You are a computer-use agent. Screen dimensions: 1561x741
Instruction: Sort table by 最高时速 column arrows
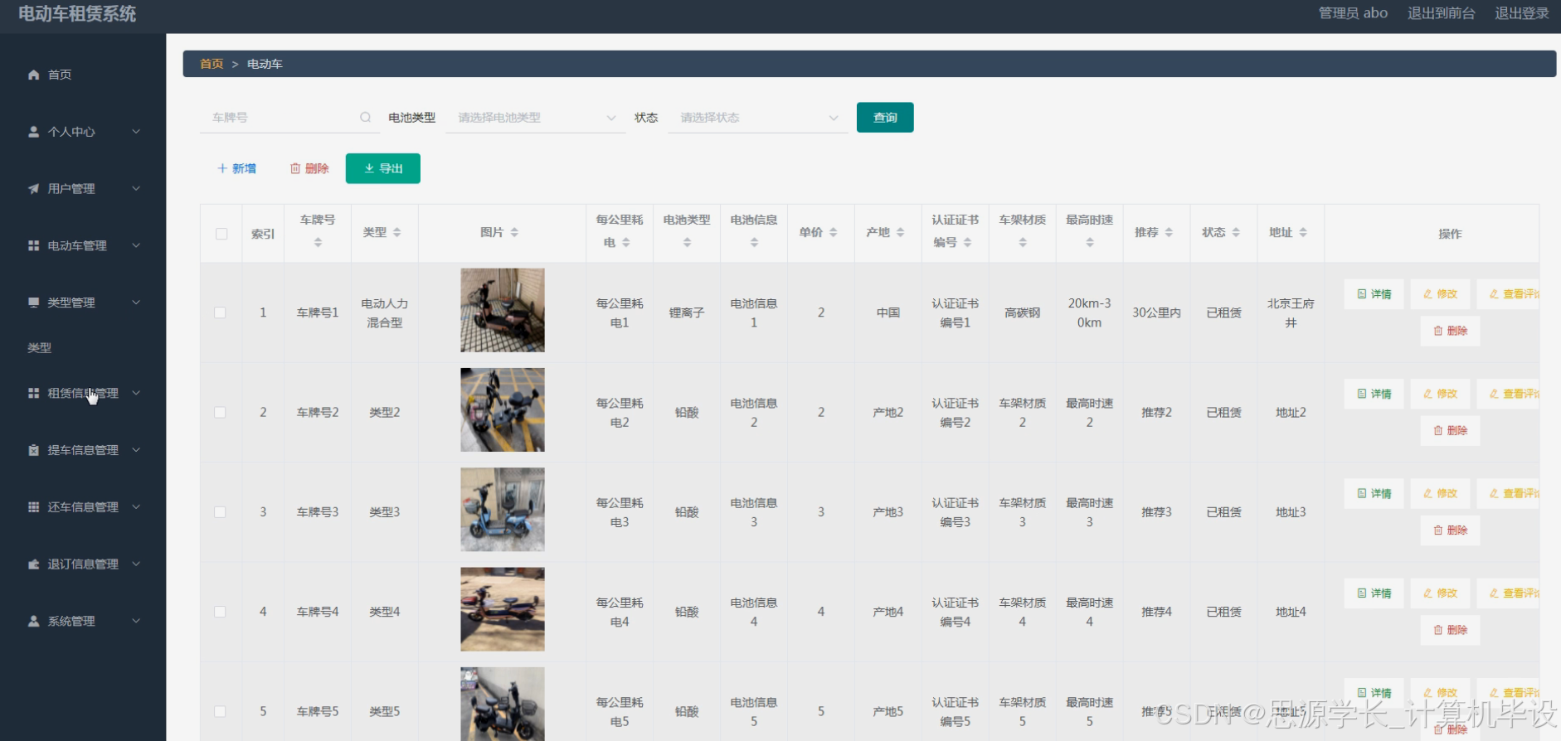[x=1090, y=243]
